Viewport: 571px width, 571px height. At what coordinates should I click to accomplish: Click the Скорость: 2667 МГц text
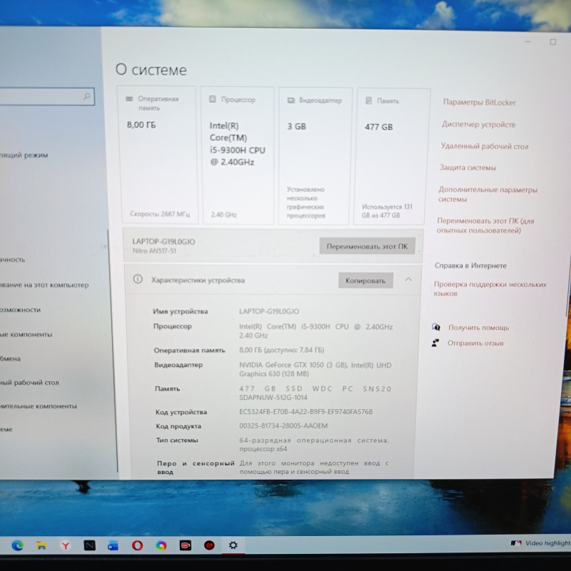[x=160, y=214]
